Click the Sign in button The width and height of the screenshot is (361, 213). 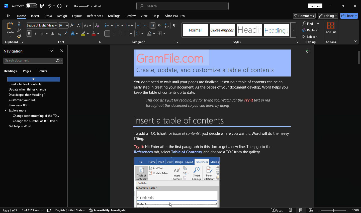315,6
